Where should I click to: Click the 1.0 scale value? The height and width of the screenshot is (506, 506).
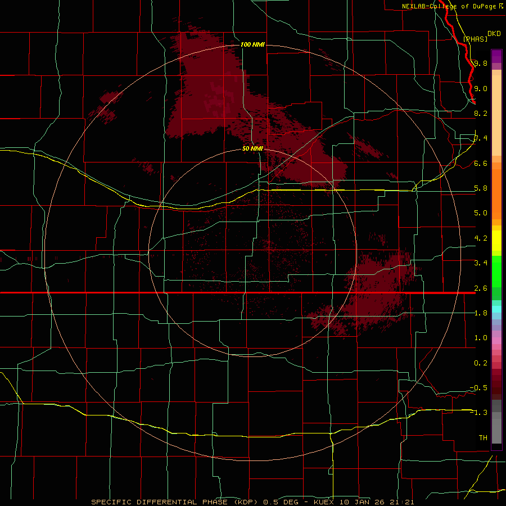pyautogui.click(x=481, y=338)
